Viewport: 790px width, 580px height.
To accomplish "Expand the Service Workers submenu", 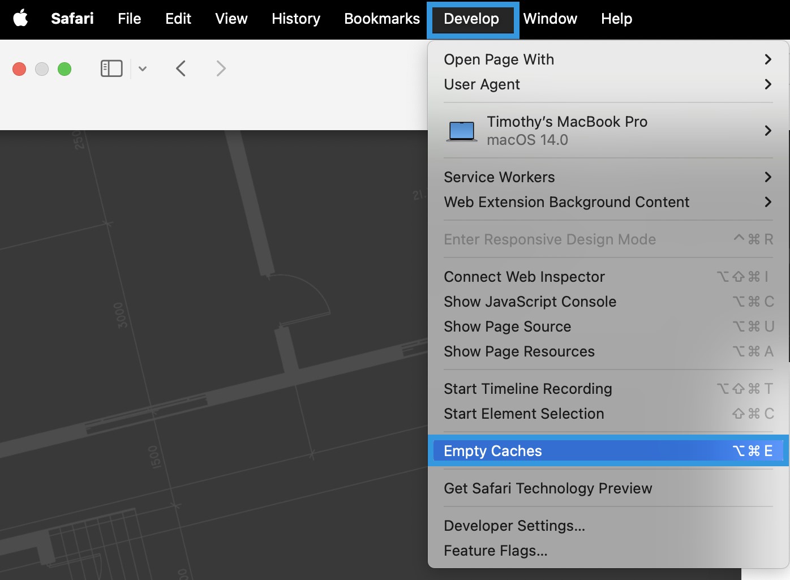I will click(608, 177).
